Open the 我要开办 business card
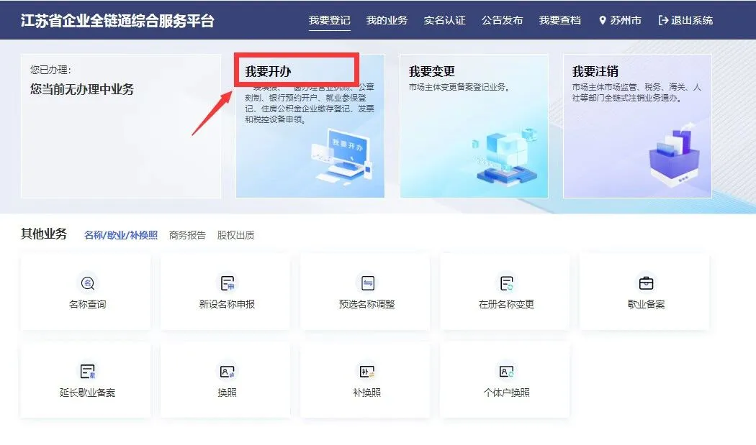Image resolution: width=756 pixels, height=445 pixels. (310, 126)
